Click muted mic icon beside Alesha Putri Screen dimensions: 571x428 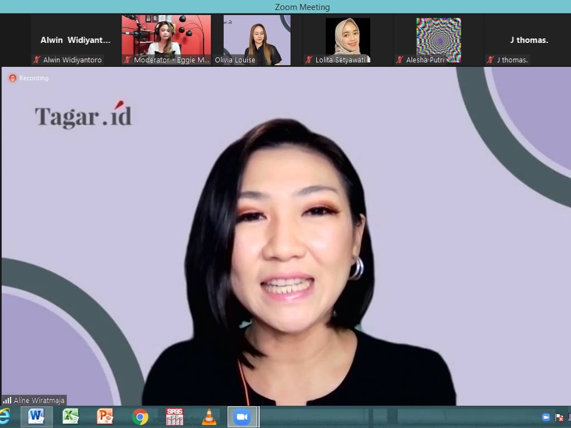click(x=399, y=60)
